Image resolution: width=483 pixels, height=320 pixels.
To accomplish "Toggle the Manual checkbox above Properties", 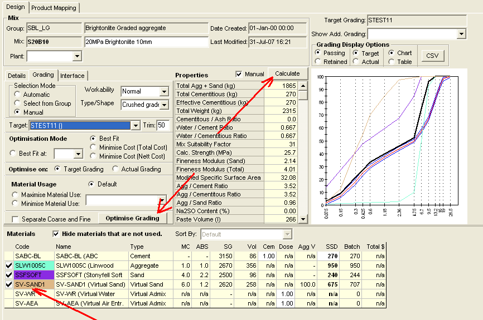I will [239, 75].
